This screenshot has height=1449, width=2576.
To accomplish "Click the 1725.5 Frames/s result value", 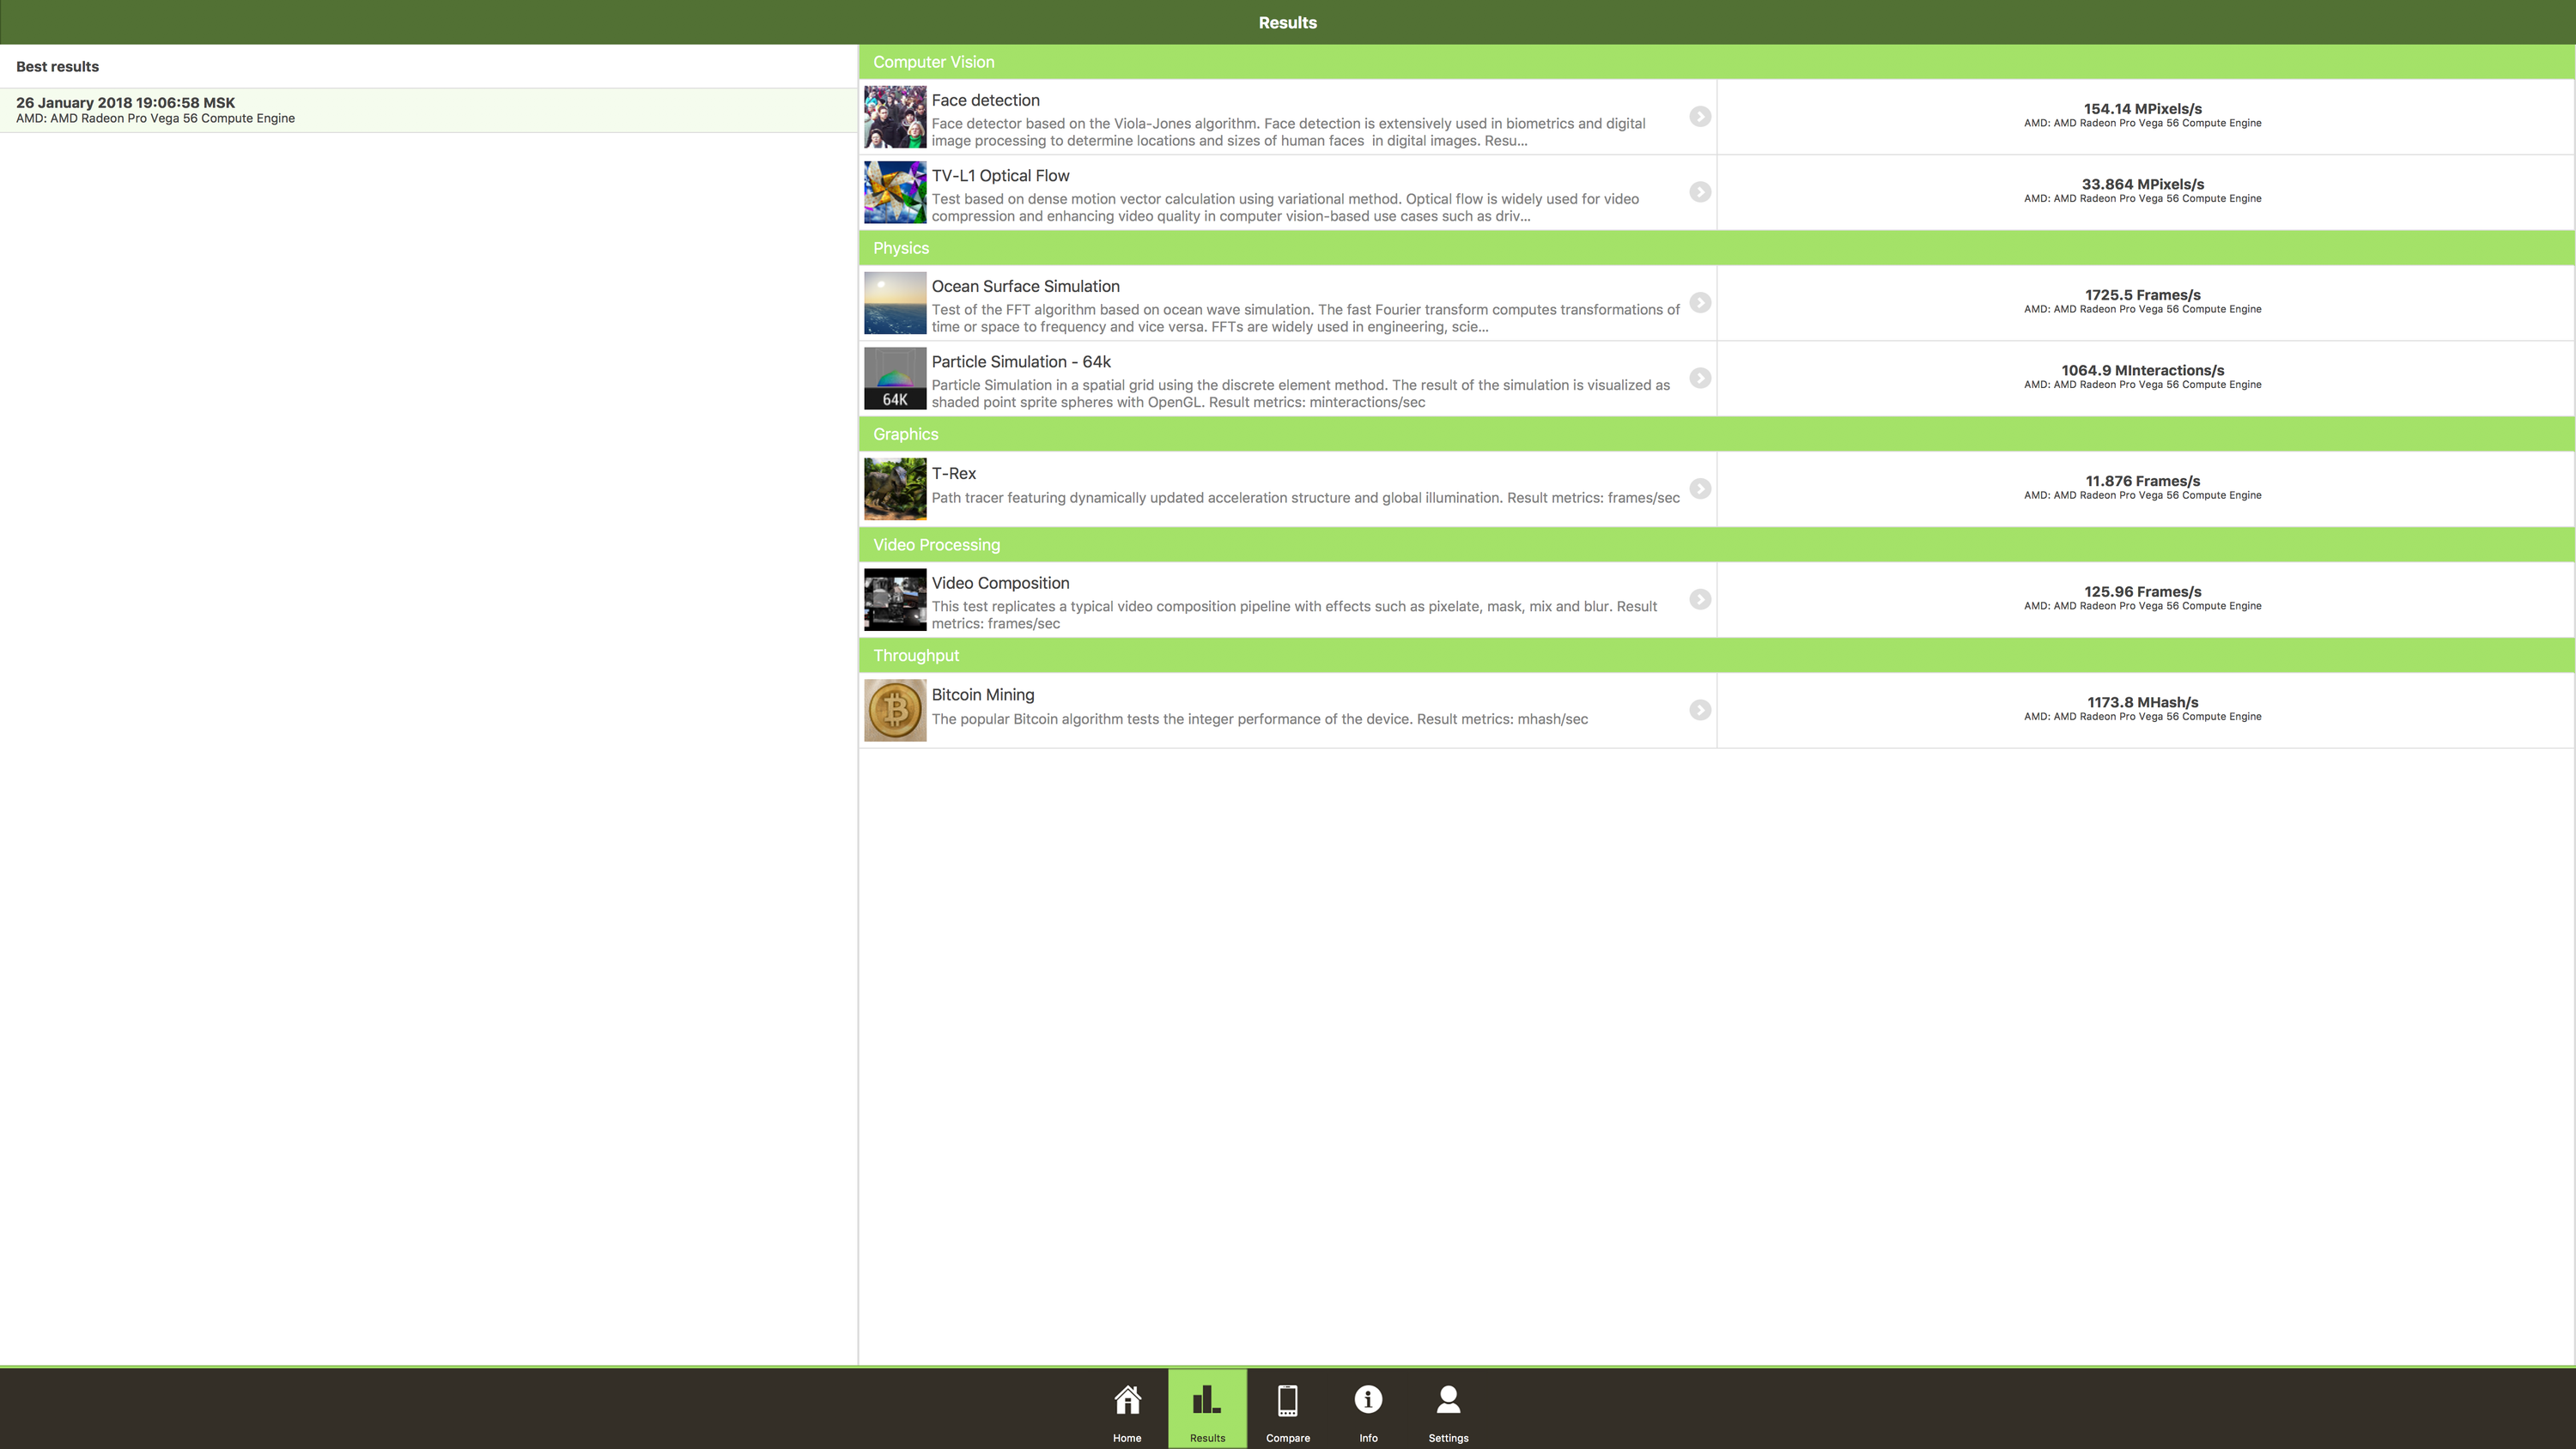I will tap(2142, 295).
